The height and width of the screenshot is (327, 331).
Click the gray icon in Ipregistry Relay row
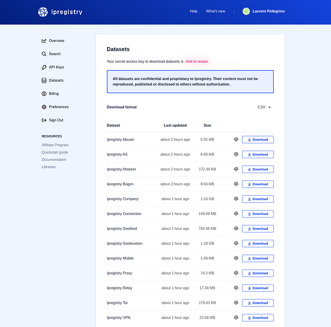click(x=236, y=288)
